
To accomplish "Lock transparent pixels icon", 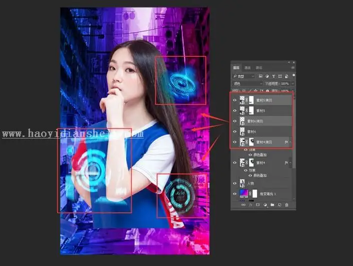I will pos(244,90).
